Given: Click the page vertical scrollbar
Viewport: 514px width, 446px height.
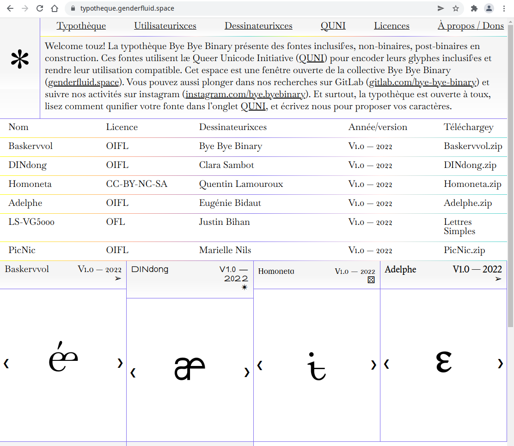Looking at the screenshot, I should [x=510, y=185].
